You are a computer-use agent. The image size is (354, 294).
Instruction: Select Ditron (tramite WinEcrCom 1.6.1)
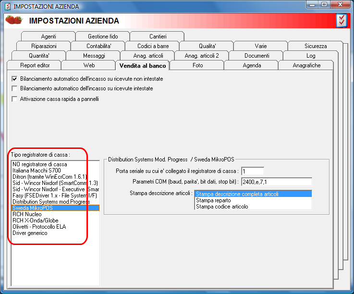(55, 177)
